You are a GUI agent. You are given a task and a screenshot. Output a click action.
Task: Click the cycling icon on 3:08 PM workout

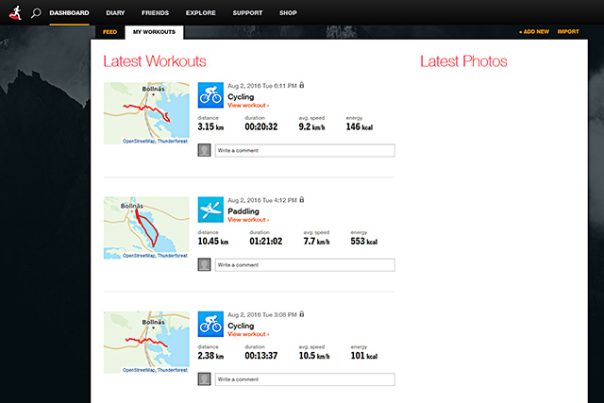210,324
